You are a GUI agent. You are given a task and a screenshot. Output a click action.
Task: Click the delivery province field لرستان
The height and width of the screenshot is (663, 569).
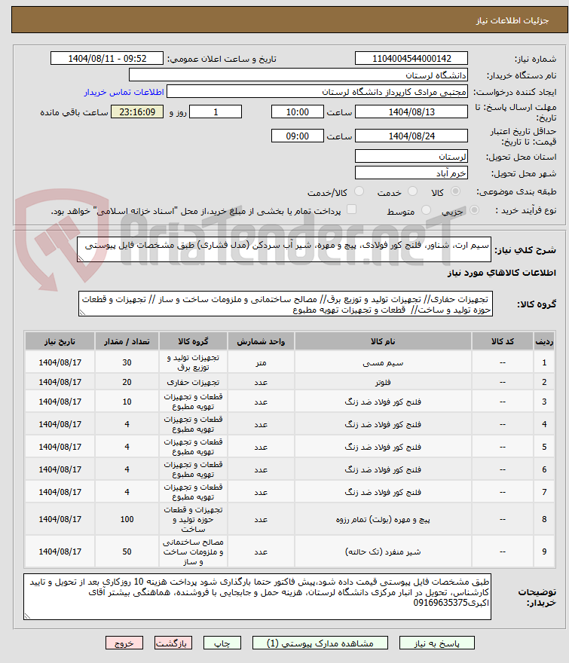pyautogui.click(x=411, y=157)
